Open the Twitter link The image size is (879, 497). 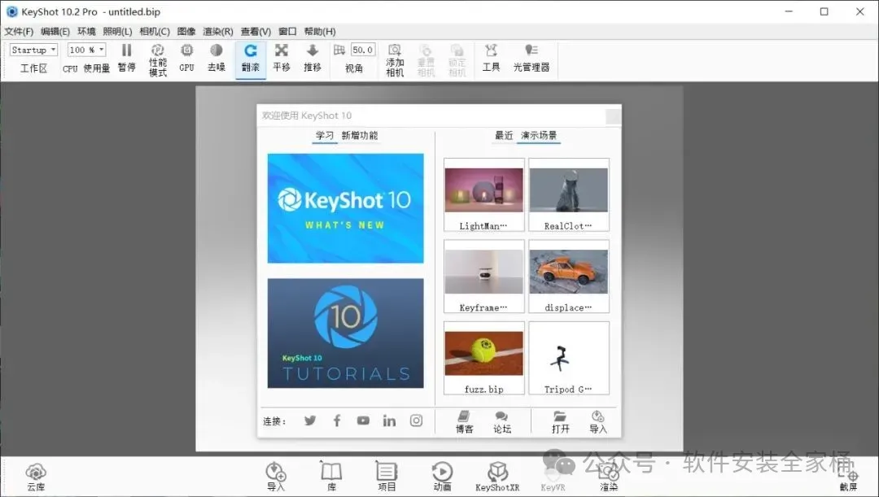coord(310,421)
